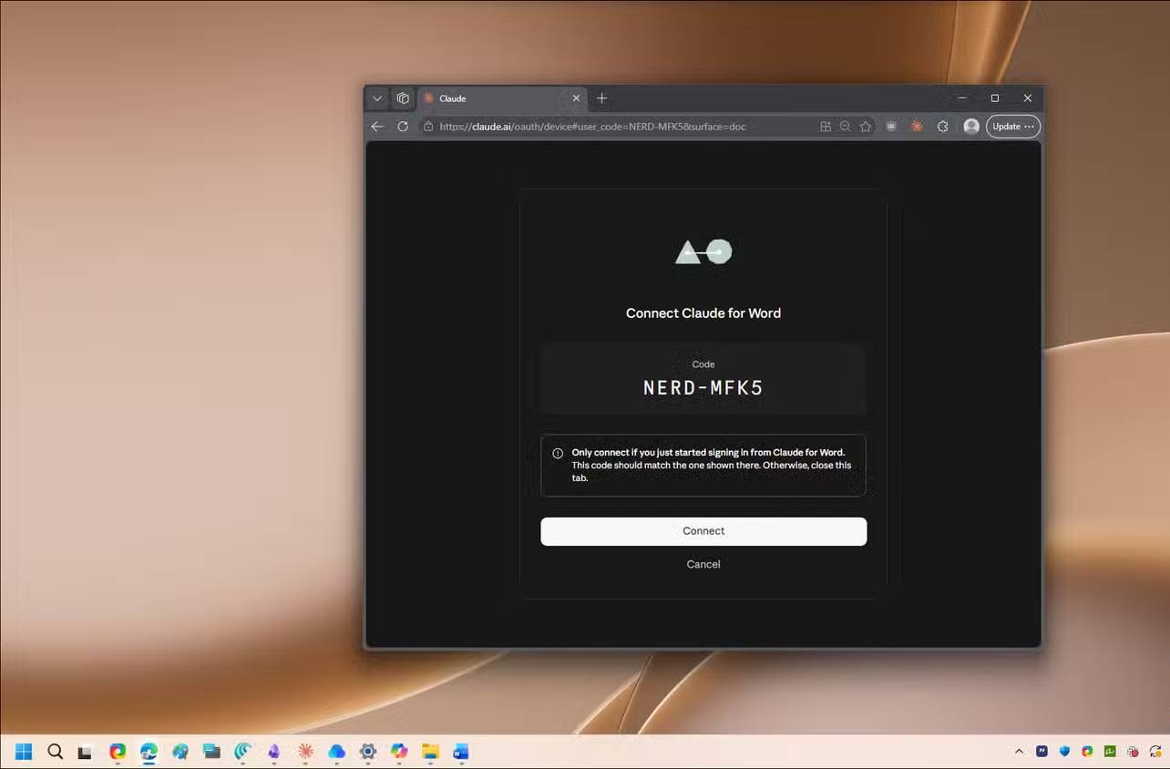Open the Workspaces icon in tab bar
Screen dimensions: 1170x769
403,98
